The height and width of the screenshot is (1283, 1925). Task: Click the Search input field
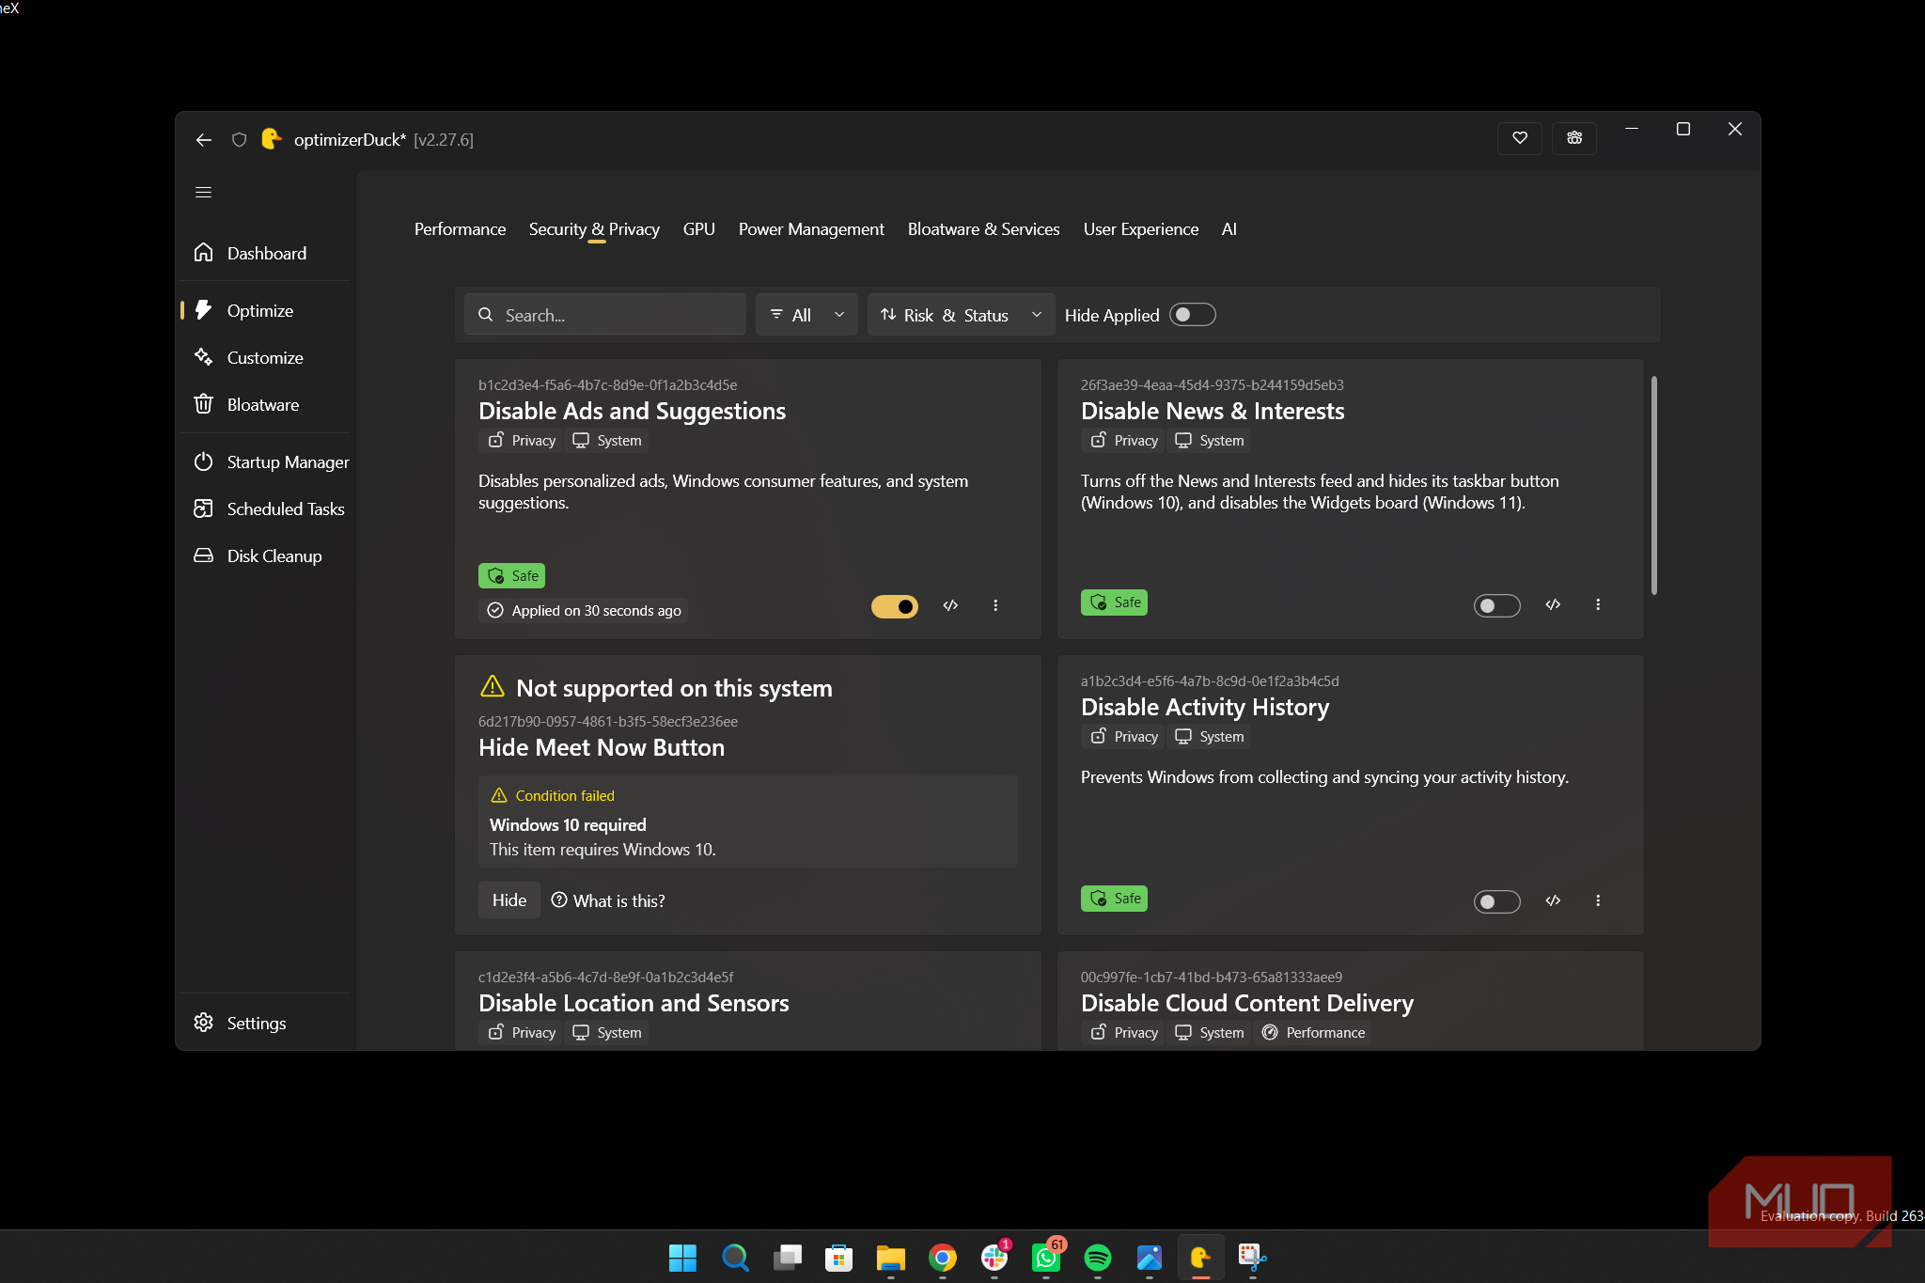(x=605, y=315)
